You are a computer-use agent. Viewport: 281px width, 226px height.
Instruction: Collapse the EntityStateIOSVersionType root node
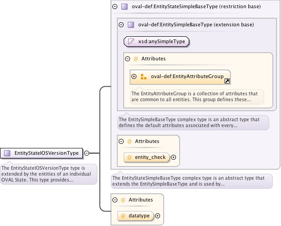click(86, 153)
